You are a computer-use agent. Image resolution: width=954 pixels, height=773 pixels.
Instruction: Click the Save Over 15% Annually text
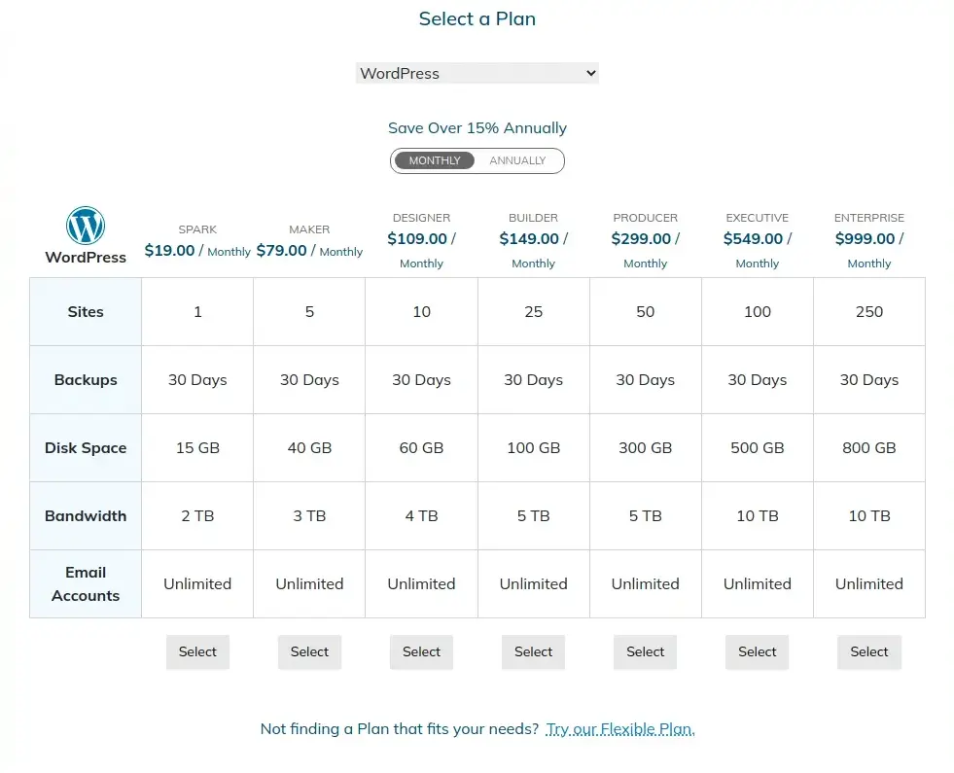[x=477, y=127]
